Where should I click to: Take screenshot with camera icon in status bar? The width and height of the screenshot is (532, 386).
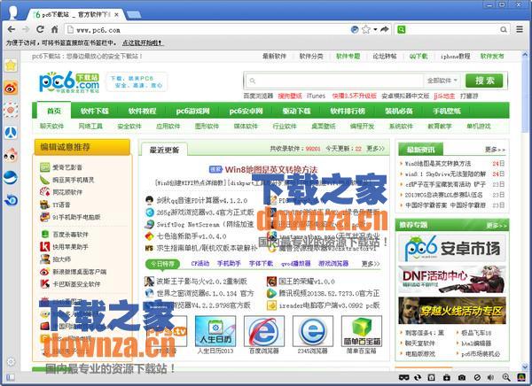point(461,377)
